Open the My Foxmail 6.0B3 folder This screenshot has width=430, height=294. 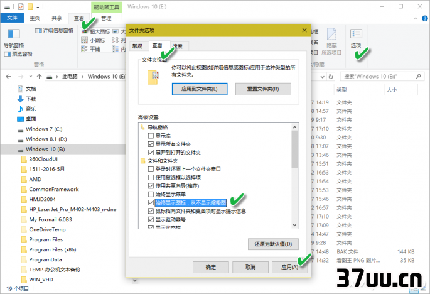coord(47,219)
